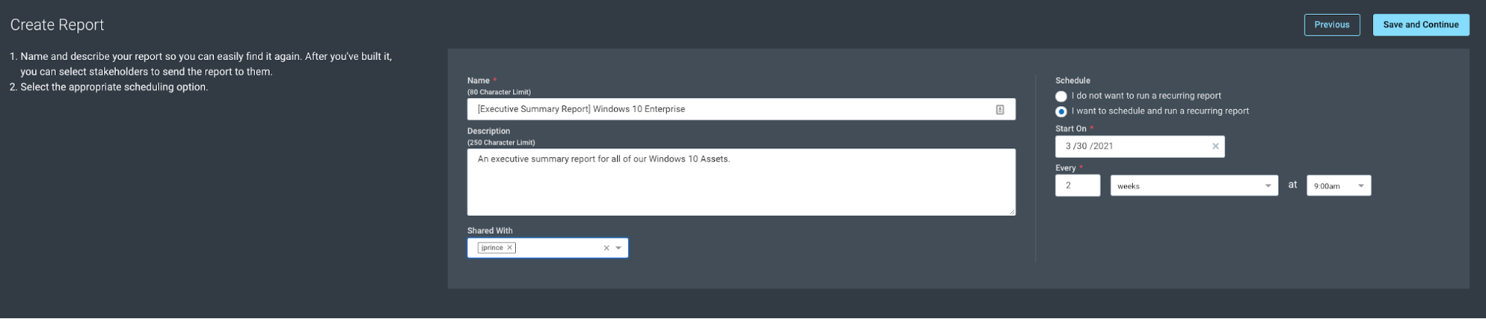The width and height of the screenshot is (1486, 319).
Task: Choose to schedule a recurring report
Action: click(x=1061, y=111)
